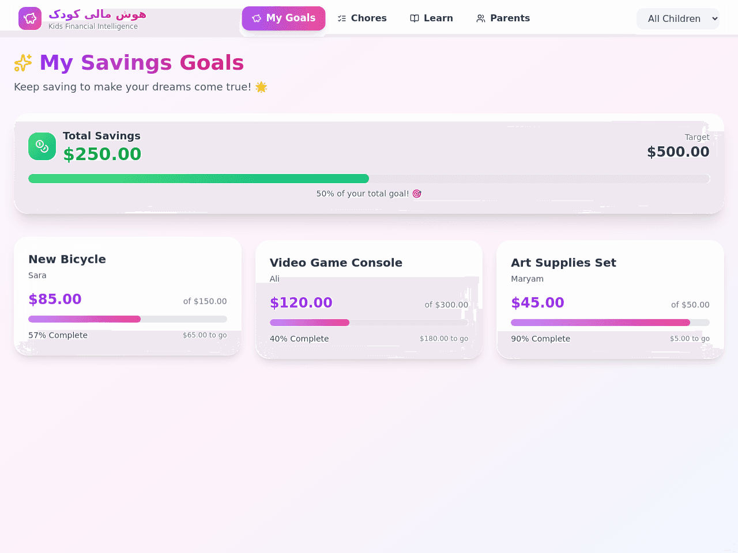Click Kids Financial Intelligence subtitle
Image resolution: width=738 pixels, height=553 pixels.
[x=93, y=26]
